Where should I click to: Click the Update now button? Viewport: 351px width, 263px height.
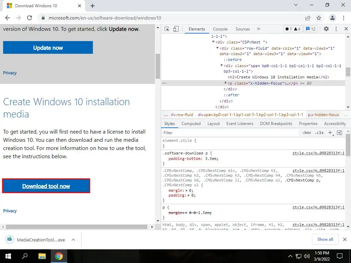pyautogui.click(x=48, y=47)
